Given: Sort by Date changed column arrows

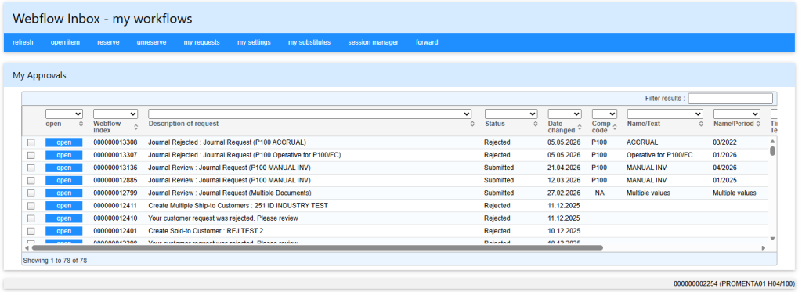Looking at the screenshot, I should (580, 127).
